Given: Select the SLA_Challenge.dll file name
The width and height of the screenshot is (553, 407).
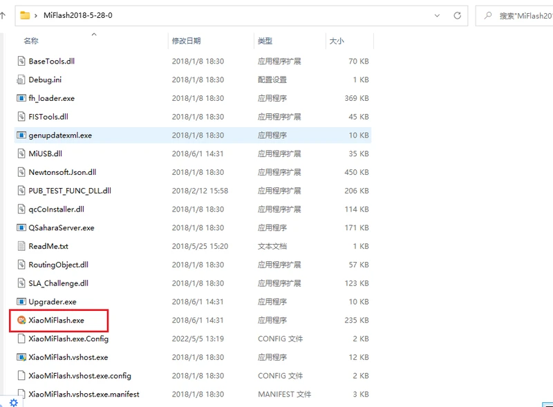Looking at the screenshot, I should coord(59,283).
